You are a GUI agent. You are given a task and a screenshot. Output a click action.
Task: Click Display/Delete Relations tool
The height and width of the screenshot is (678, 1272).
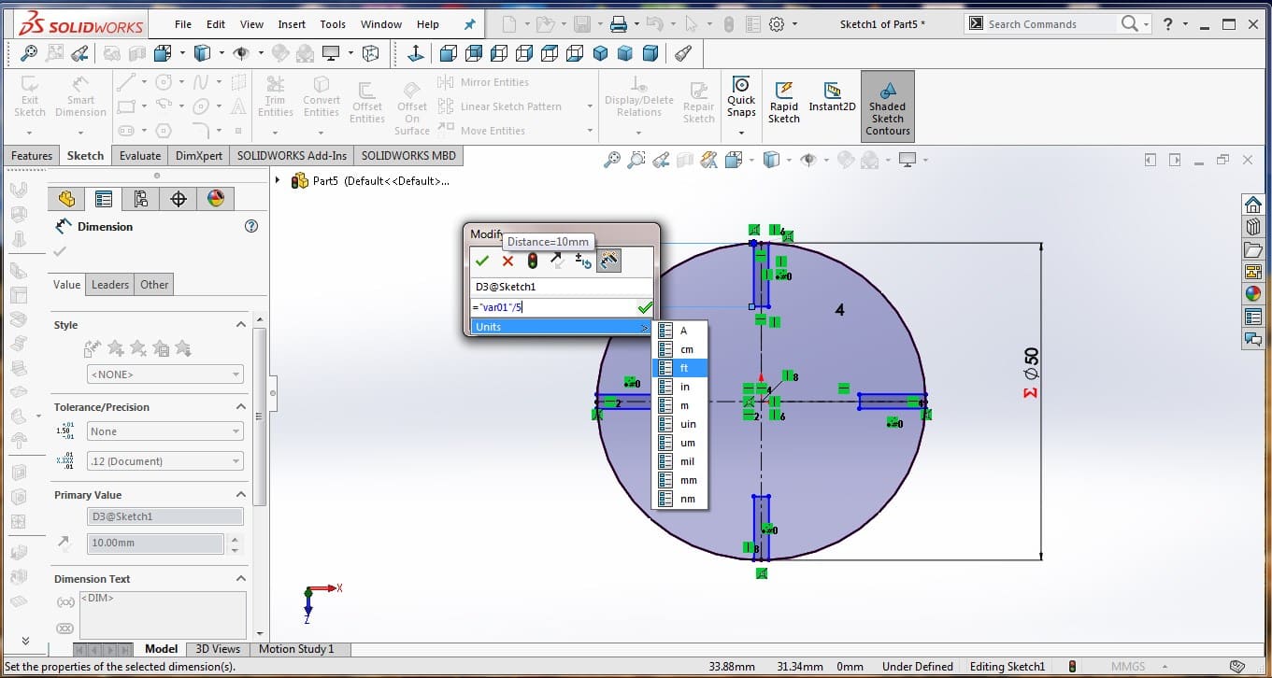pos(639,97)
